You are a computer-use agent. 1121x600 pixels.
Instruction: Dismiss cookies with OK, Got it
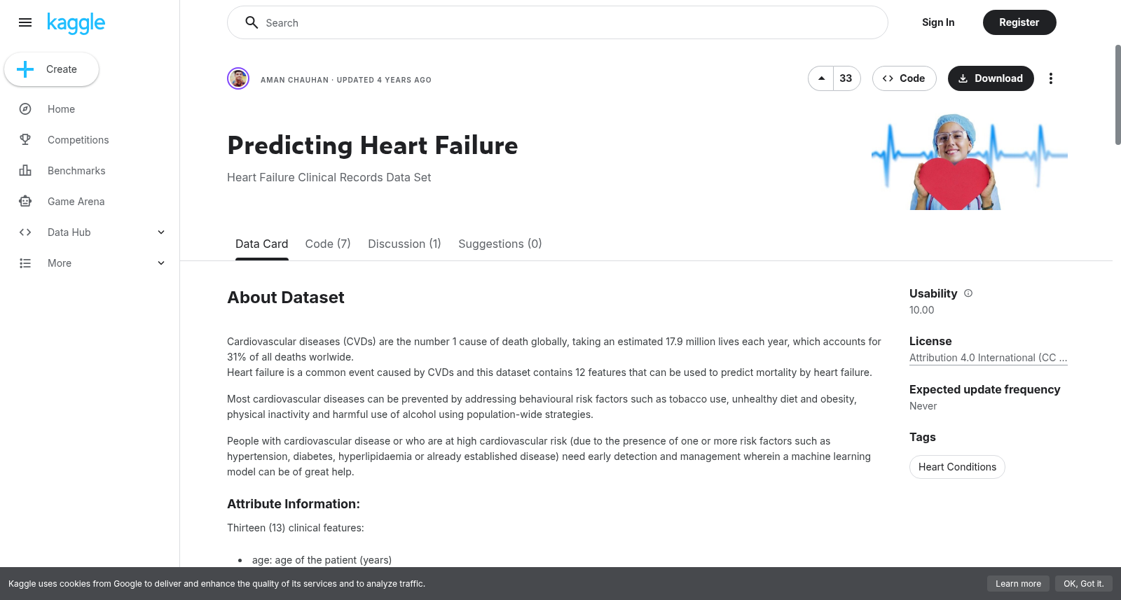1083,584
